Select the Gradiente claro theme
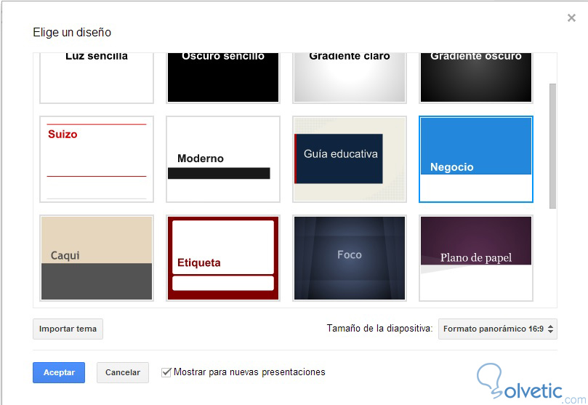This screenshot has height=405, width=588. [x=350, y=78]
